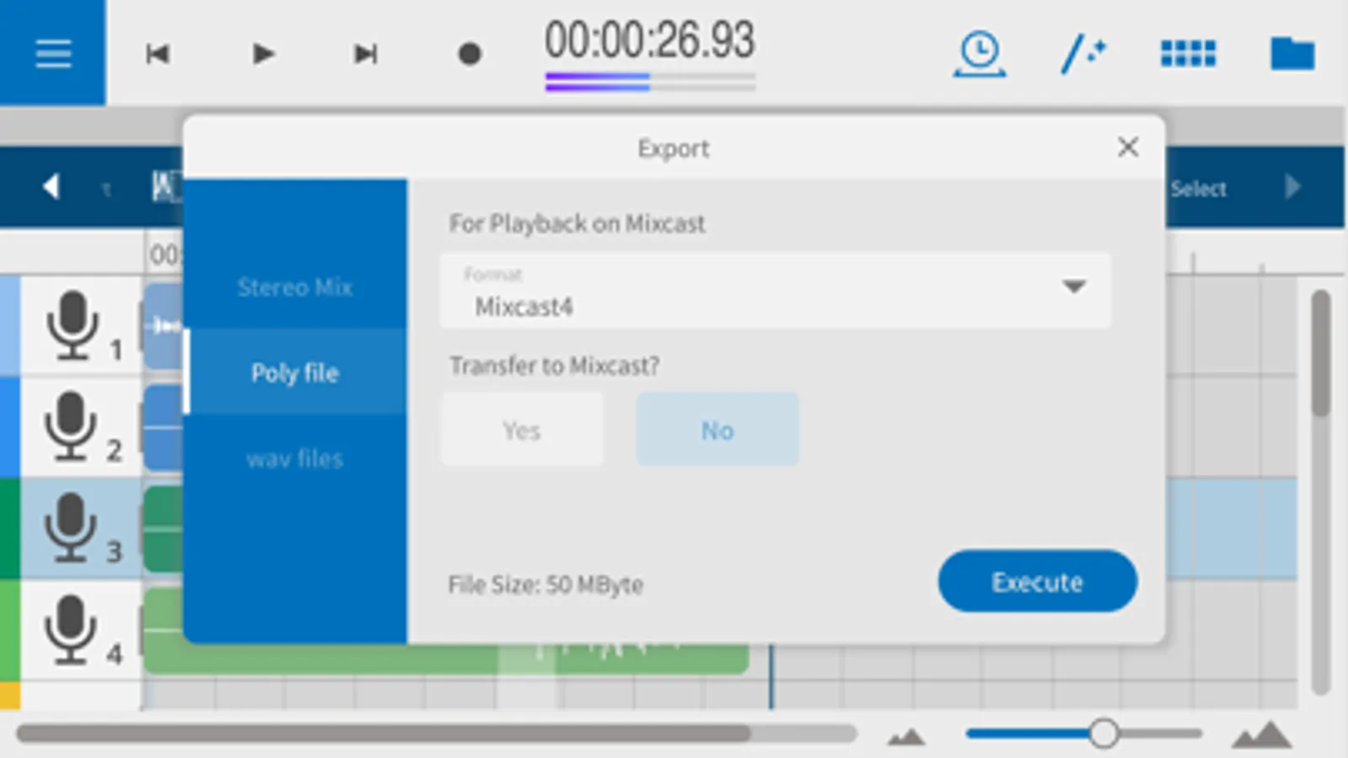The image size is (1348, 758).
Task: Start recording with the record button
Action: click(x=470, y=54)
